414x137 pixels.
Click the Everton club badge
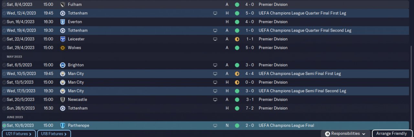[63, 22]
